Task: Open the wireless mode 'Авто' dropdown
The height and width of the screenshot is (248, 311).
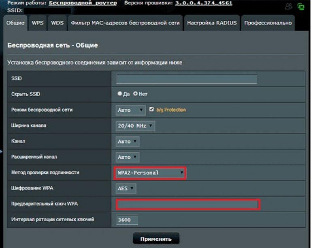Action: tap(130, 110)
